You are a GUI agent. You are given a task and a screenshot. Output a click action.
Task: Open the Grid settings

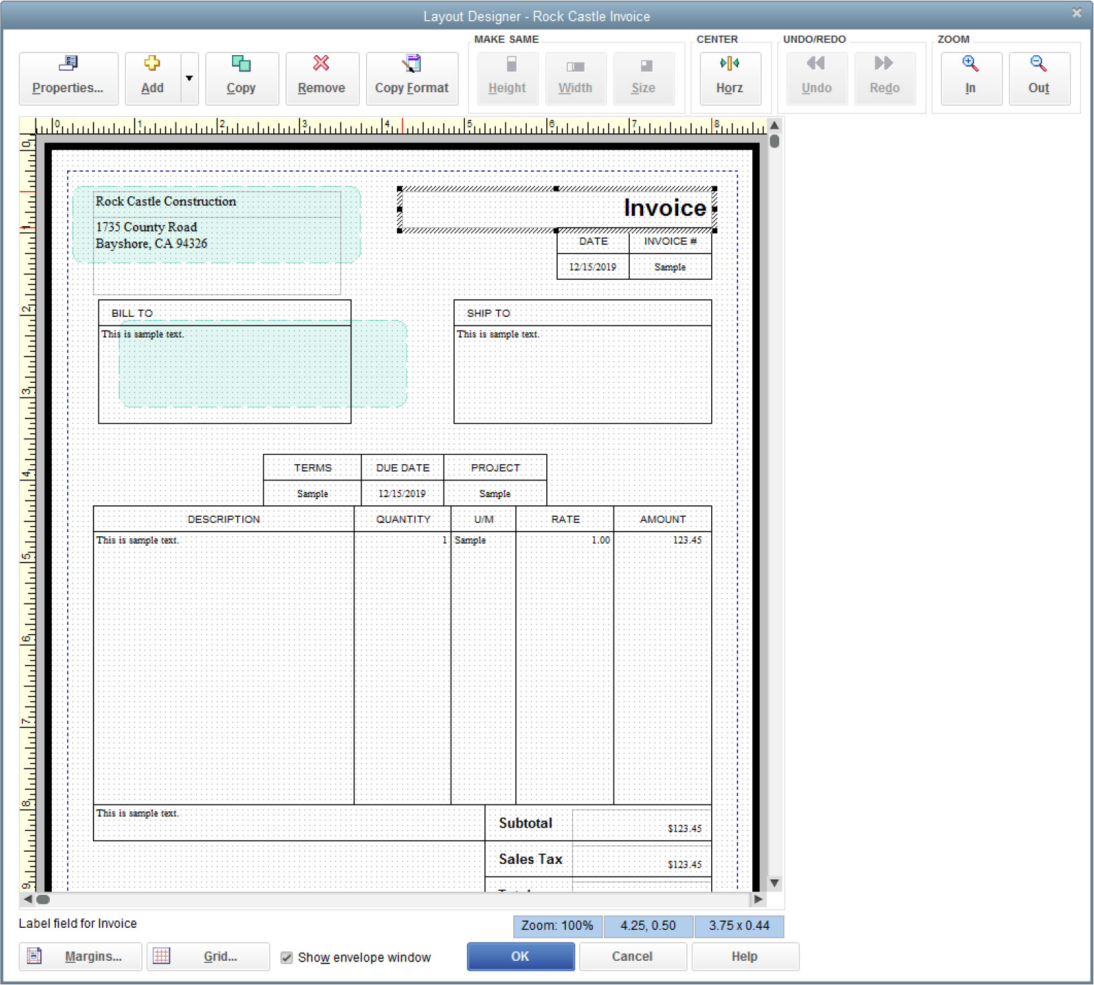click(209, 956)
